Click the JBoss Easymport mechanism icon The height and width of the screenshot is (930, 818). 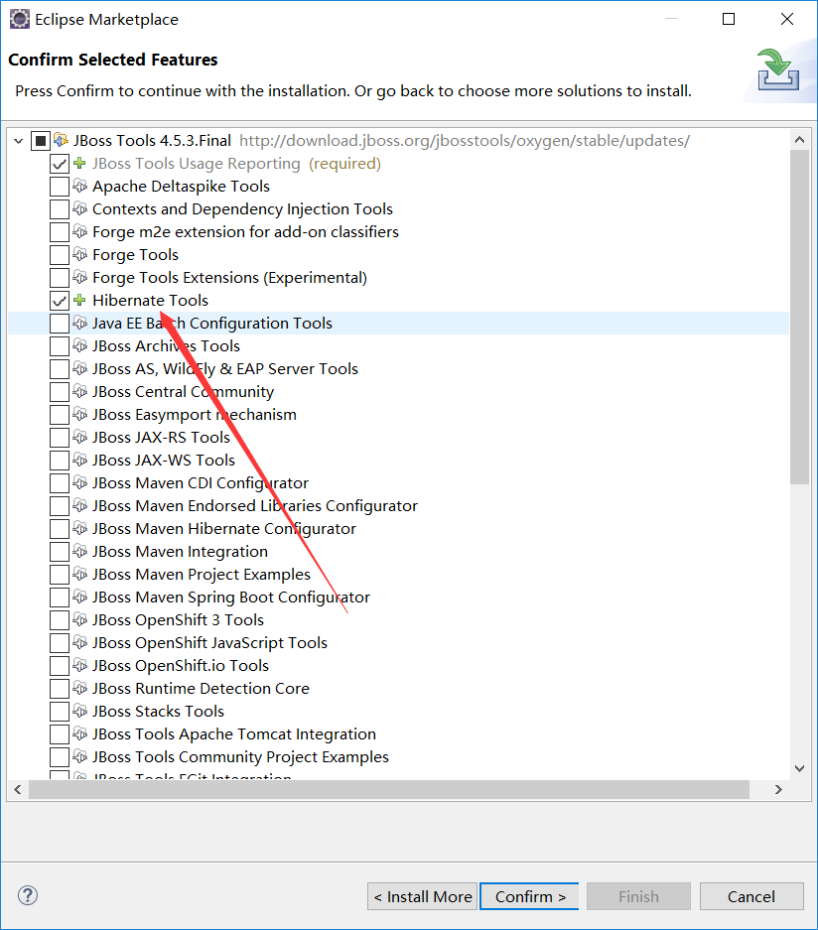coord(80,415)
